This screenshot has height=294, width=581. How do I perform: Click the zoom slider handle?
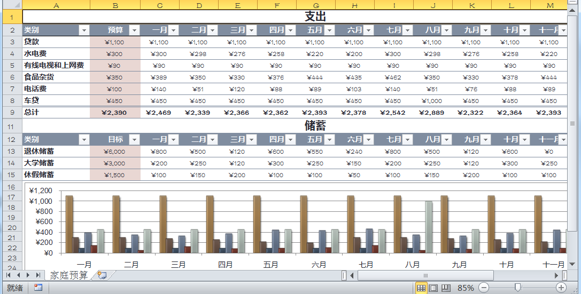518,288
